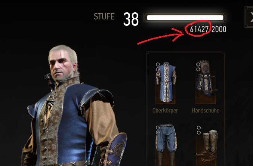Image resolution: width=253 pixels, height=166 pixels.
Task: Click the wolf medallion on Geralt's chest
Action: pos(50,102)
